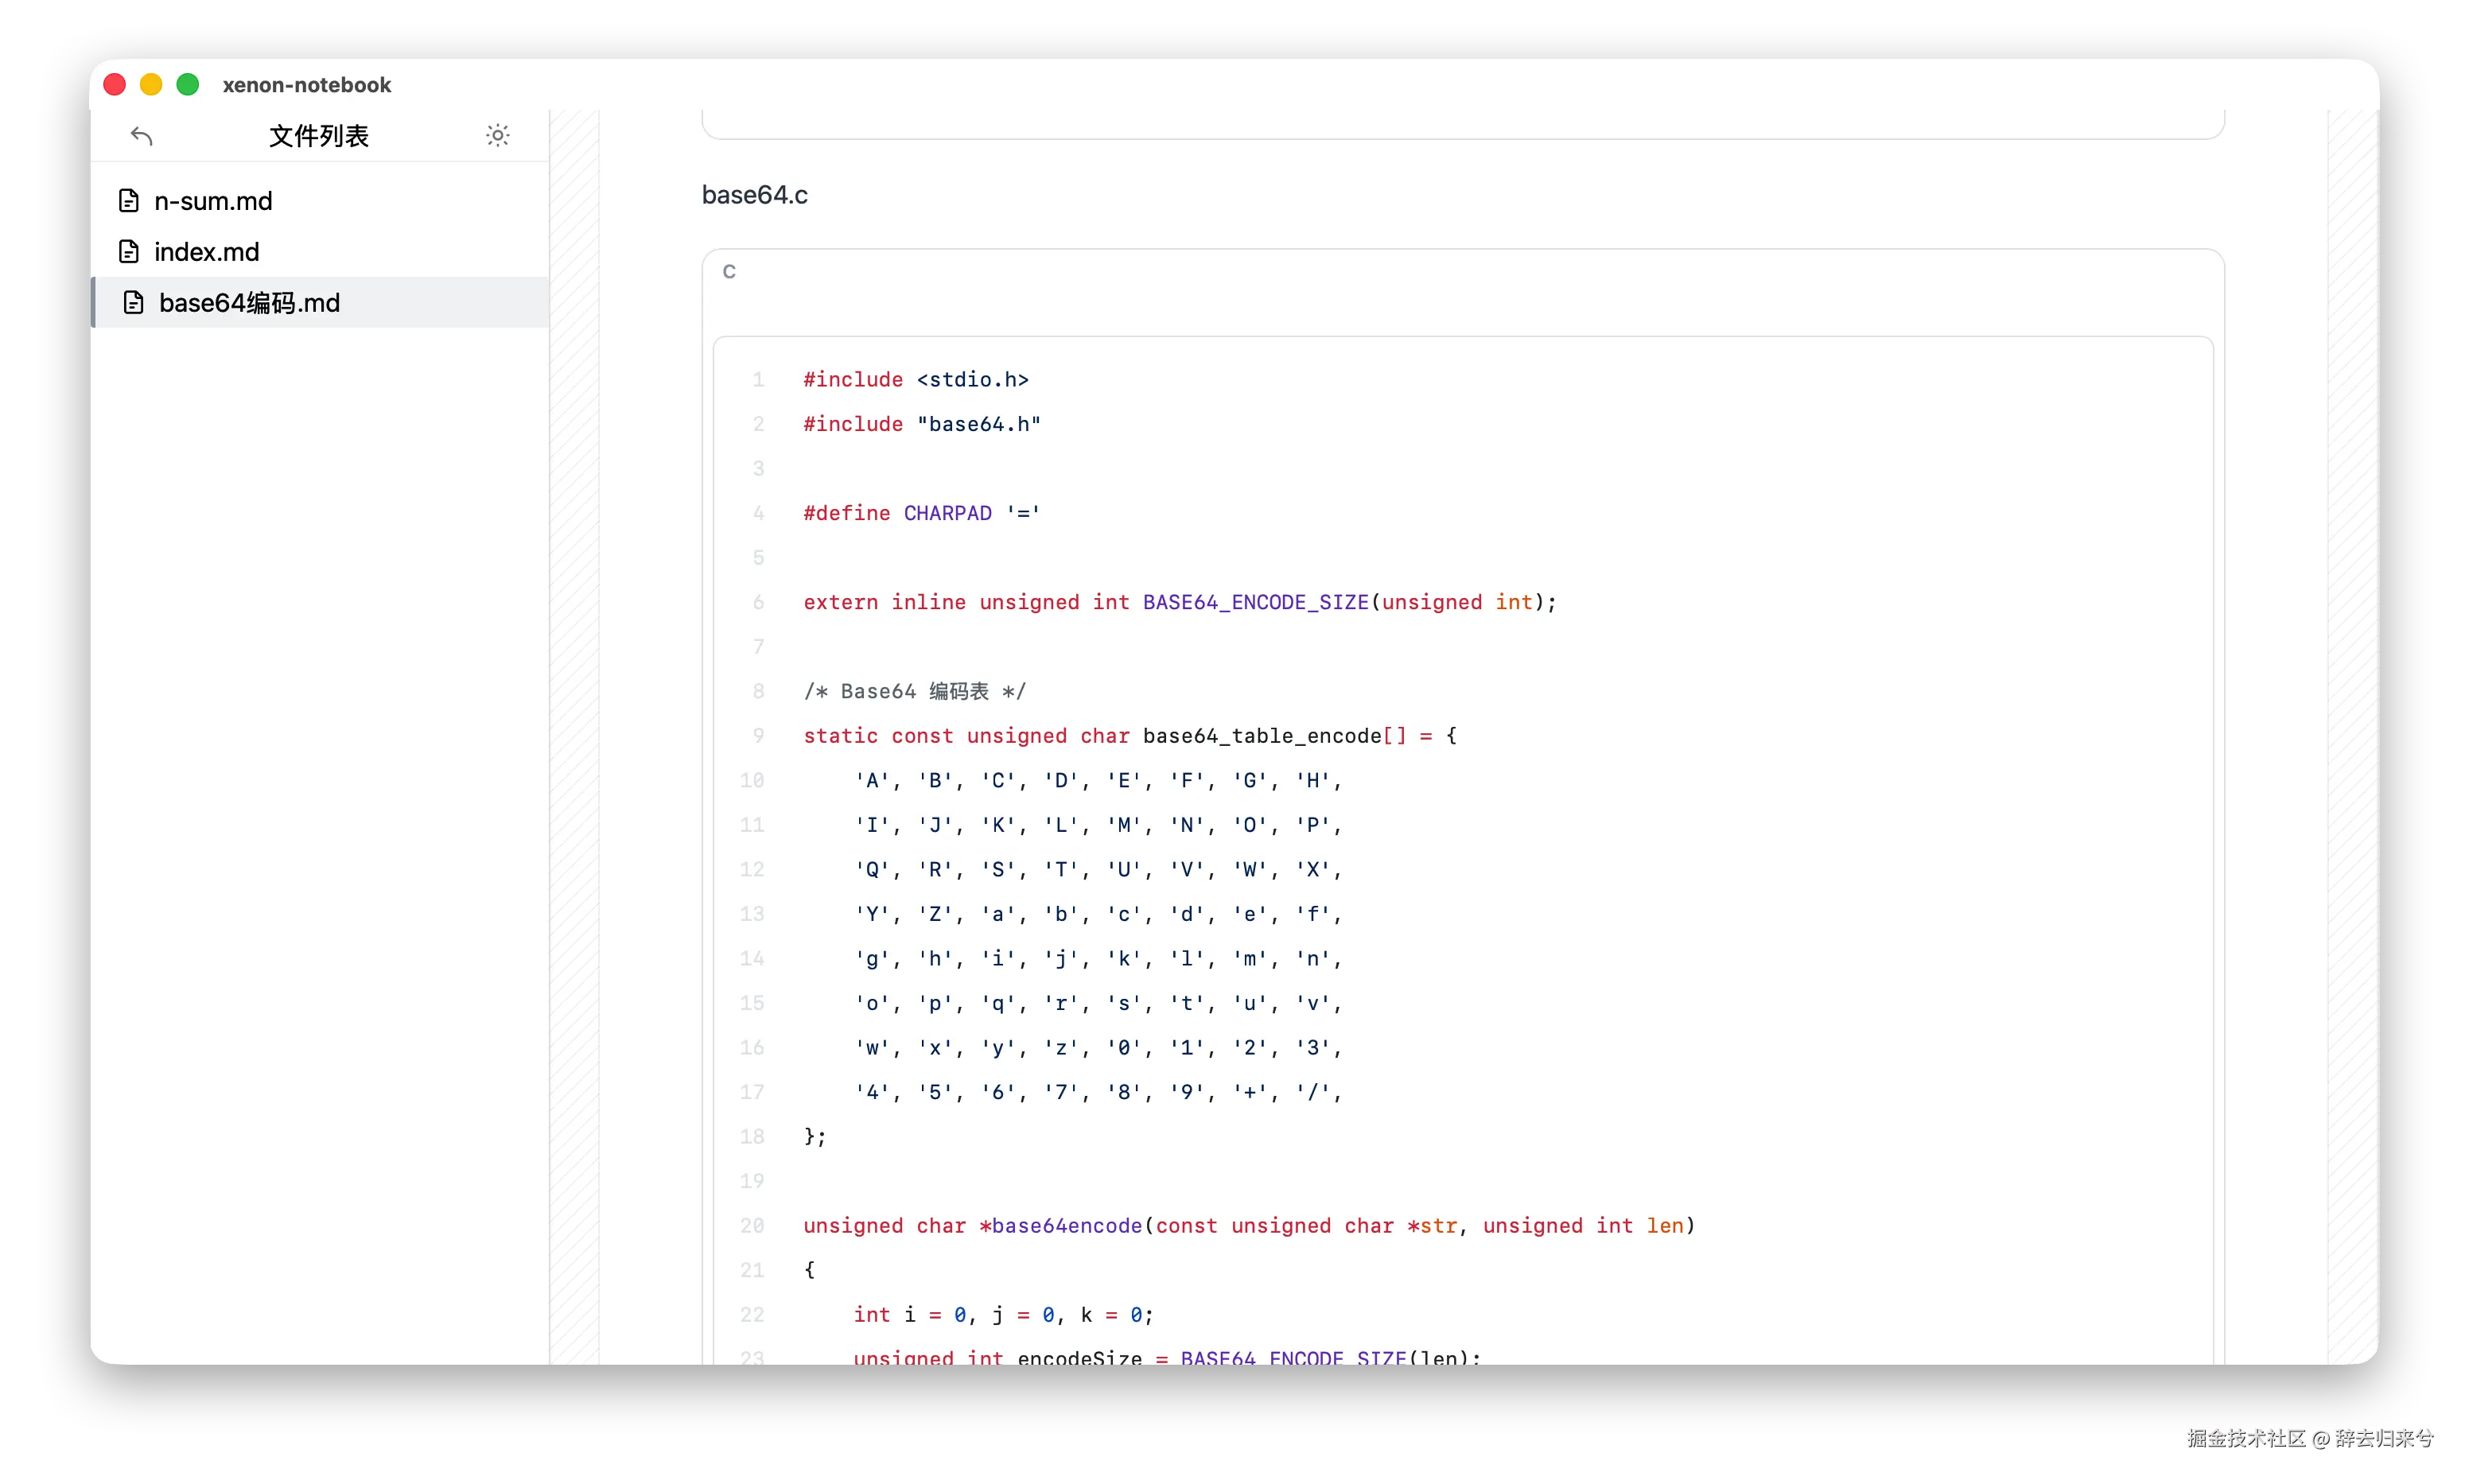The width and height of the screenshot is (2469, 1484).
Task: Click the C language label on code block
Action: [x=729, y=272]
